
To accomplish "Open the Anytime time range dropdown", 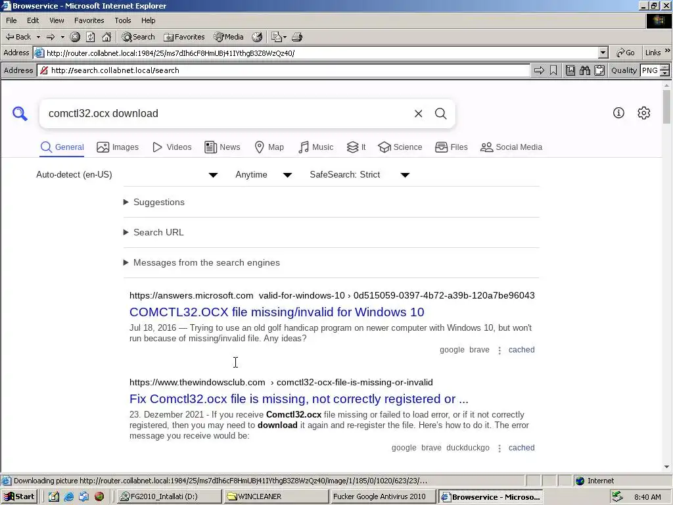I will click(x=264, y=175).
